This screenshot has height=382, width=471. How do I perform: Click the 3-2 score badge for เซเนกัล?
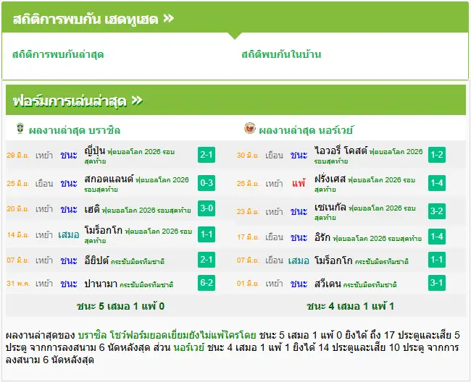pyautogui.click(x=437, y=211)
